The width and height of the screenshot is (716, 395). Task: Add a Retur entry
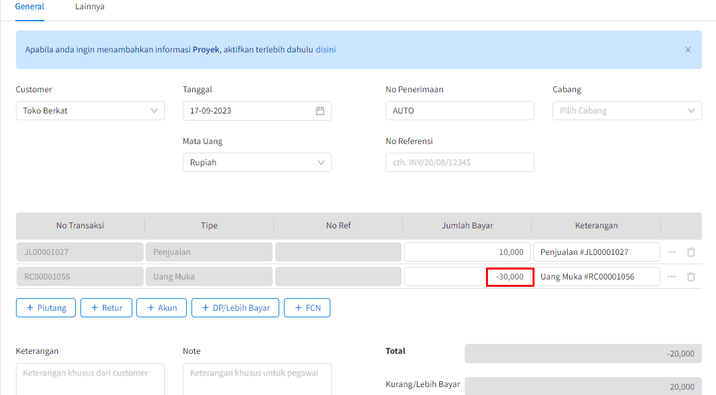(106, 308)
